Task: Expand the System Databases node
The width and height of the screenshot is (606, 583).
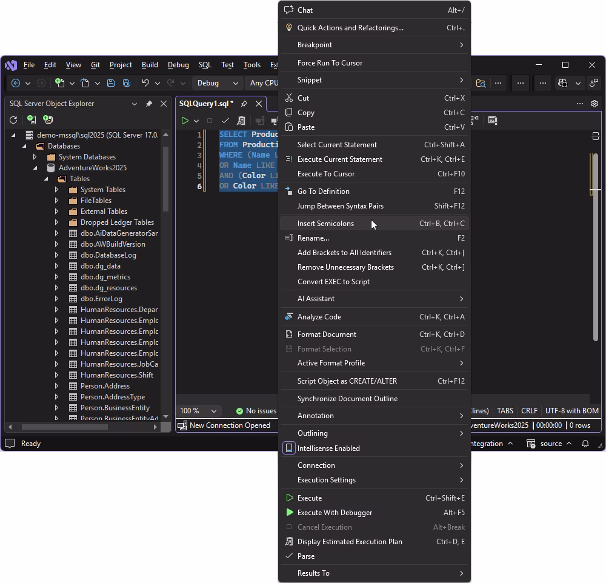Action: click(x=35, y=157)
